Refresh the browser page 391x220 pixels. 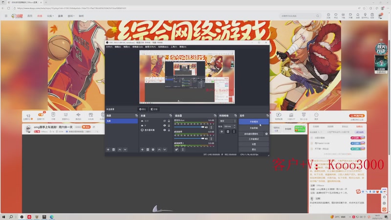(8, 8)
